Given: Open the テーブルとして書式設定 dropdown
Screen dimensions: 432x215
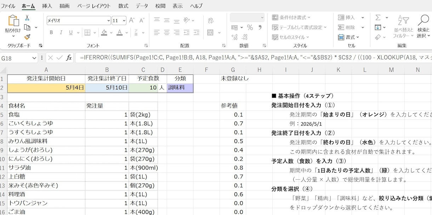Looking at the screenshot, I should 299,27.
